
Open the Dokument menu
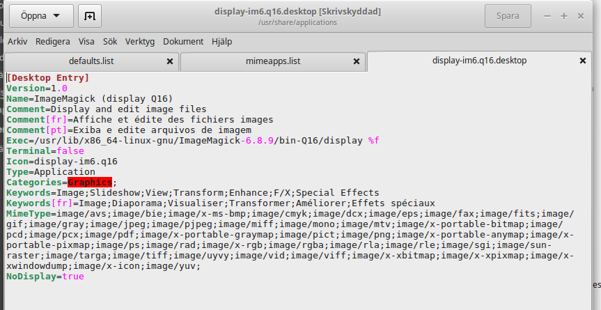[x=183, y=41]
